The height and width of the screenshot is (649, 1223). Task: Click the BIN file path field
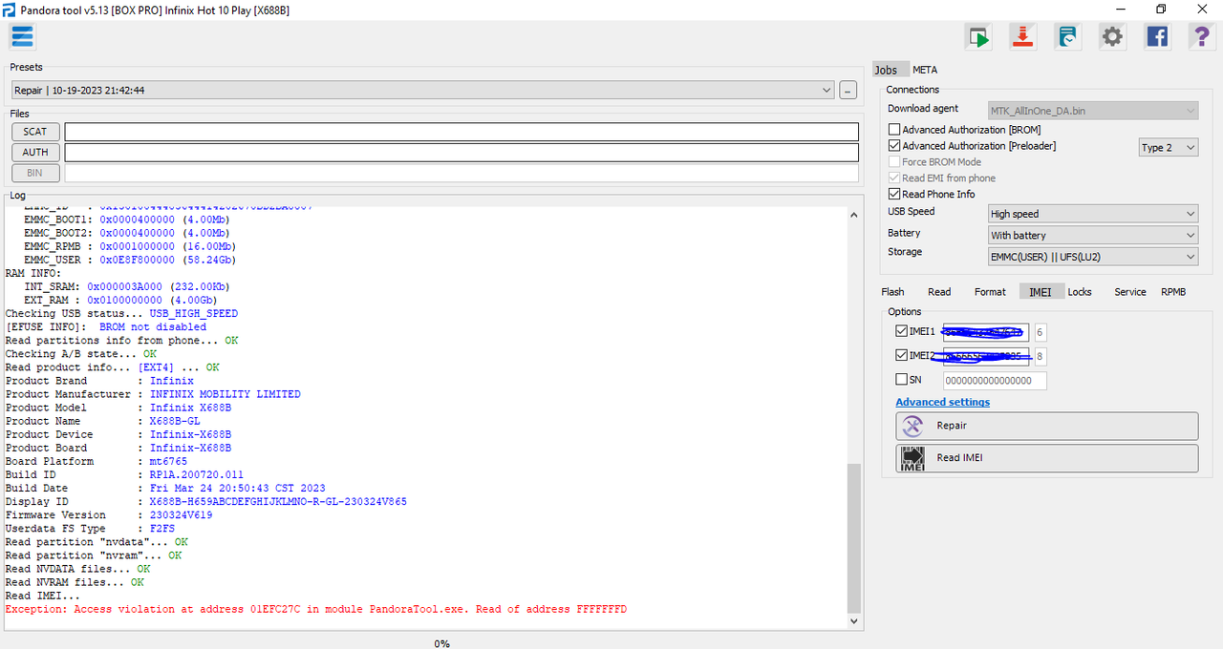click(x=461, y=173)
